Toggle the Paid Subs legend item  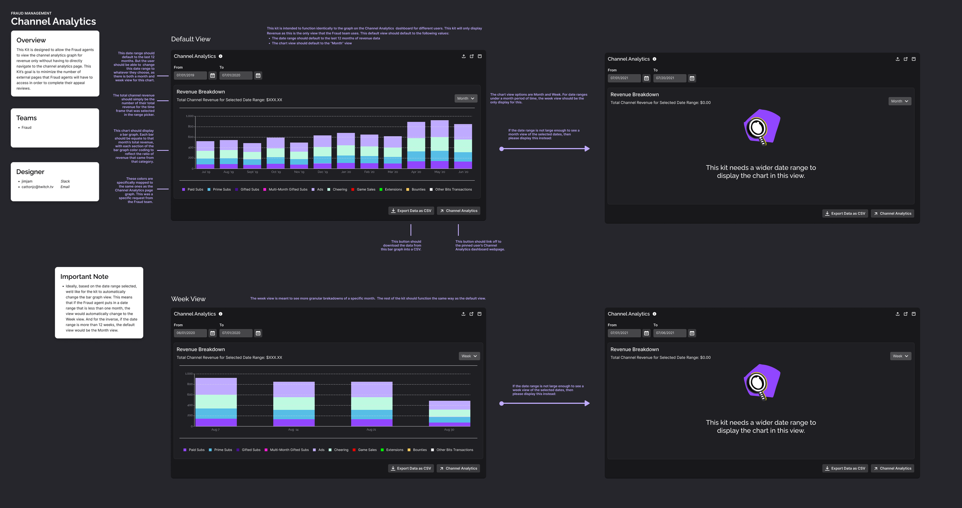192,189
